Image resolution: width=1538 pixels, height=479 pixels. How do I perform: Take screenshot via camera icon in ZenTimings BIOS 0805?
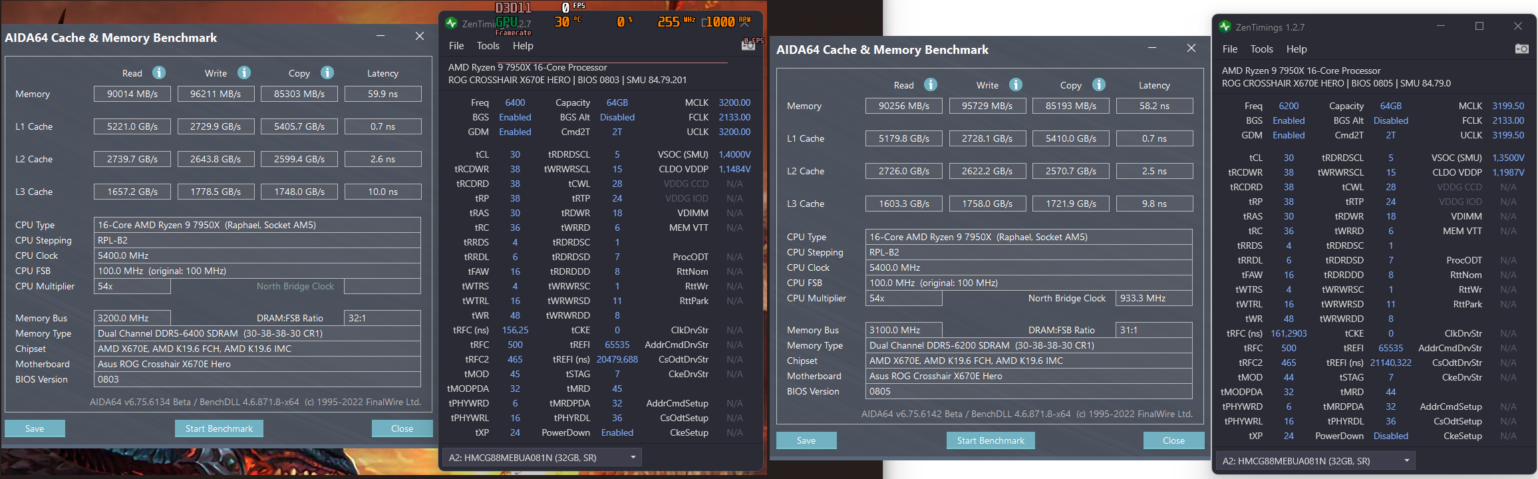coord(1521,49)
